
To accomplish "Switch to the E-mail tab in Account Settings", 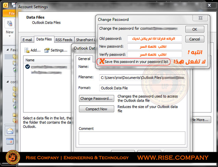I will 27,40.
